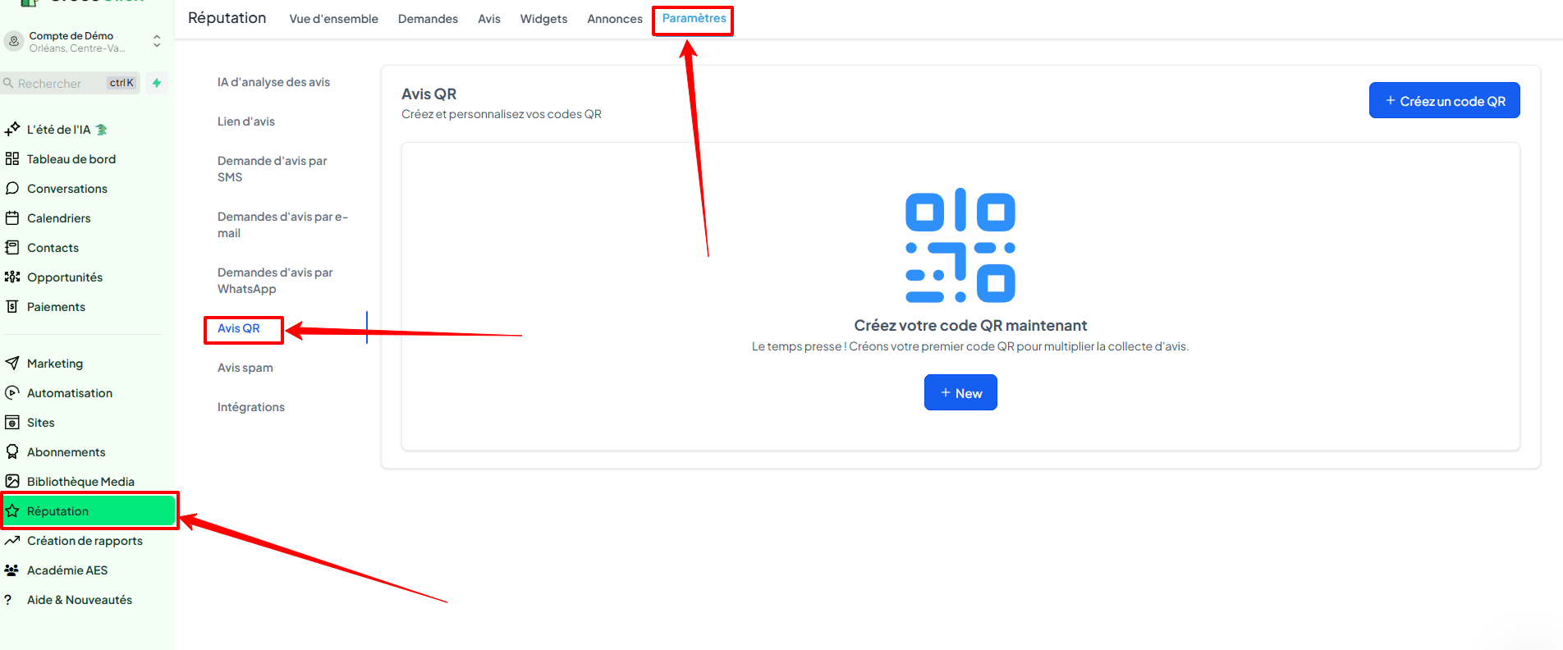Click the Réputation page title

point(227,18)
